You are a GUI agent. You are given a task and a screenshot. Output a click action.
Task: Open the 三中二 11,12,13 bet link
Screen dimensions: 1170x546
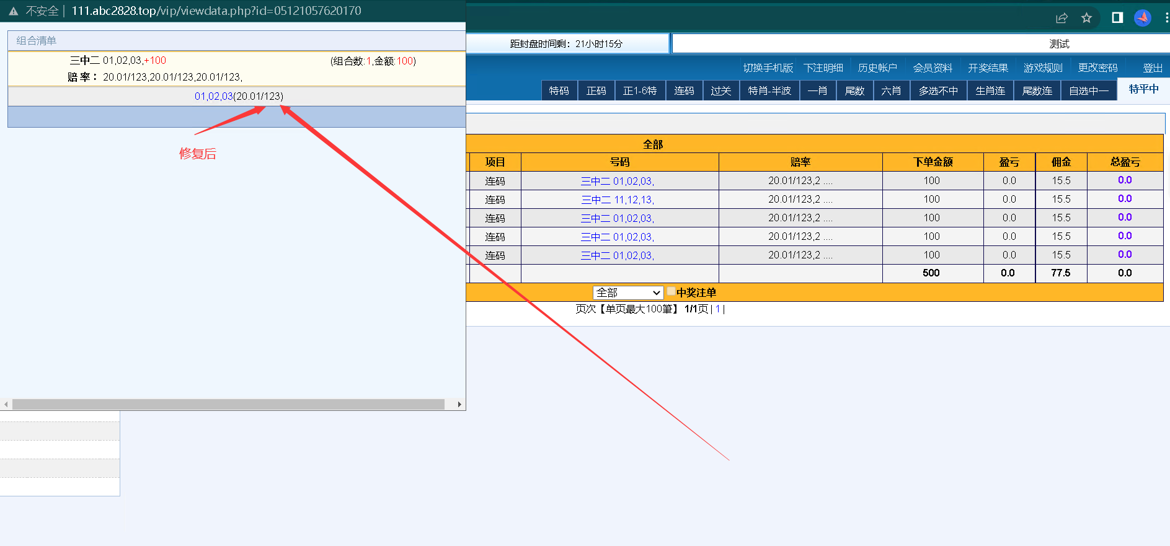pos(618,200)
